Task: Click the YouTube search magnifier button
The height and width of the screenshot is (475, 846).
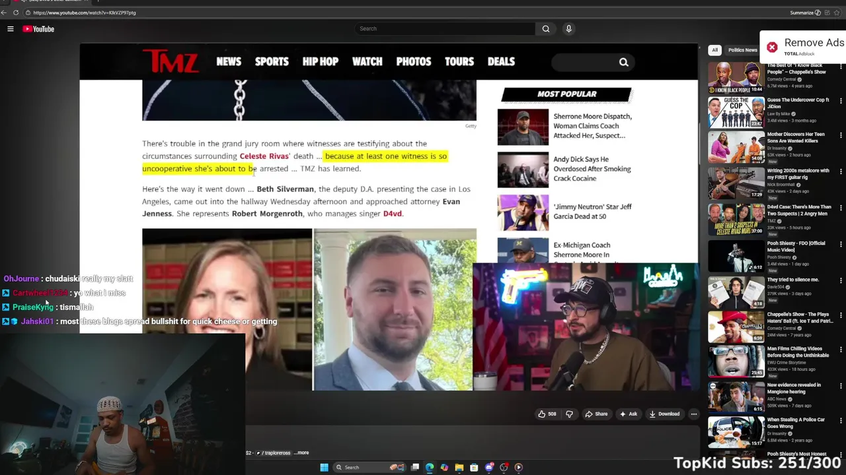Action: point(546,29)
